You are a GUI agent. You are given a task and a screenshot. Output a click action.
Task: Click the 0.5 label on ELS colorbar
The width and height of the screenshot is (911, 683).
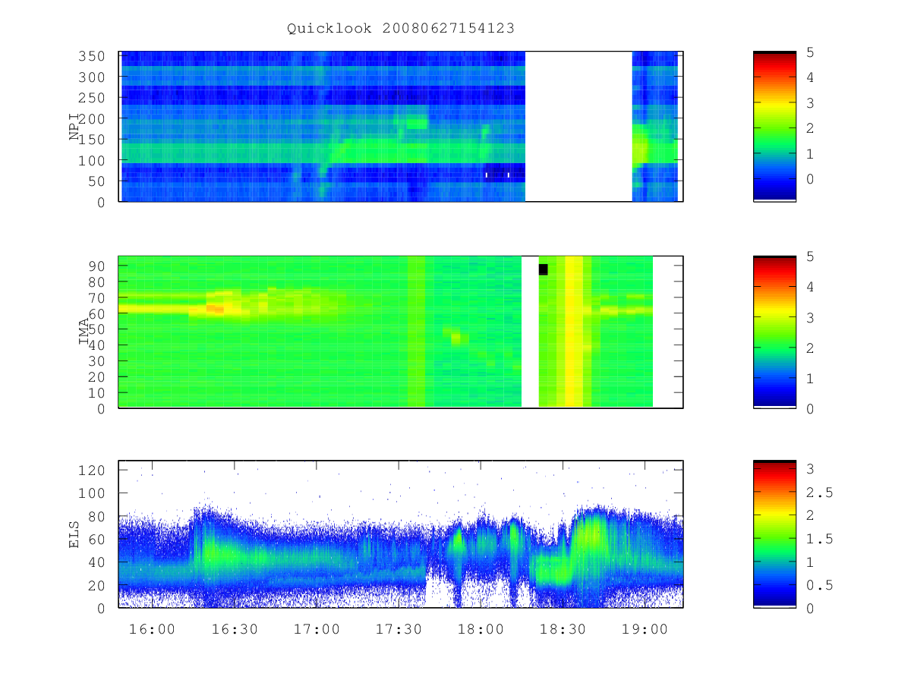(819, 585)
